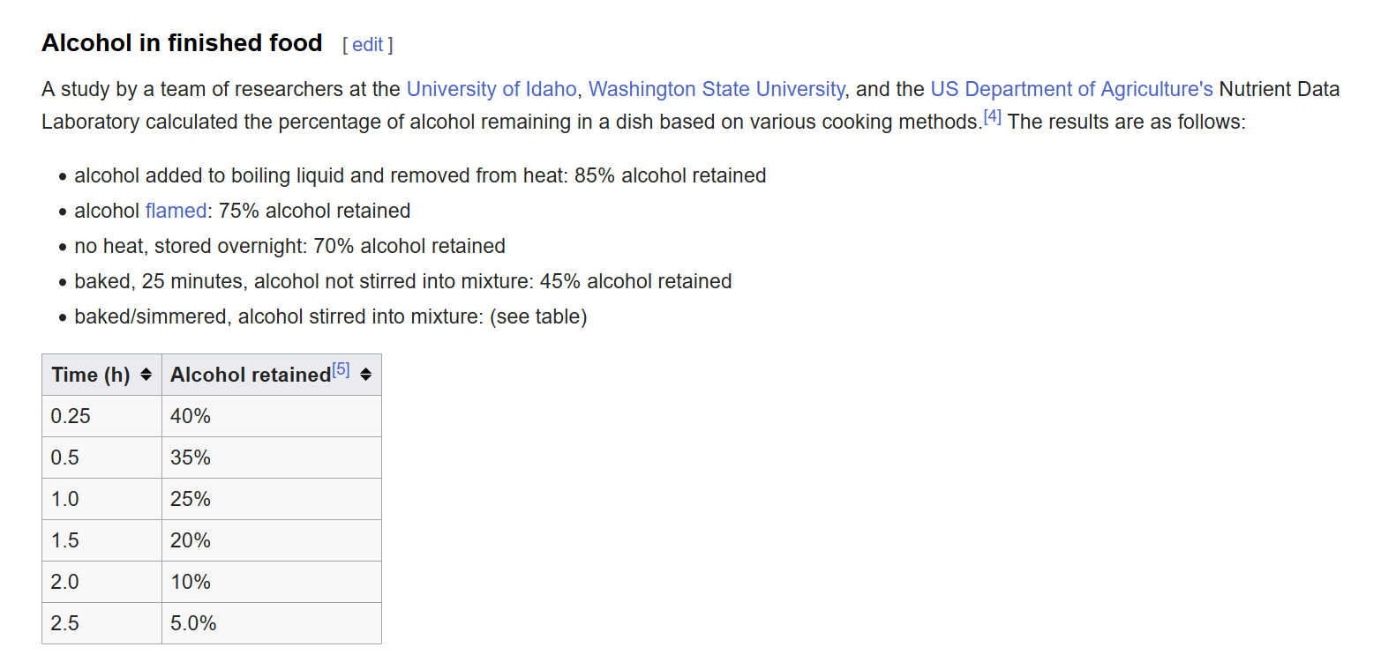Jump to citation footnote [5] in table header
This screenshot has height=662, width=1381.
[x=341, y=370]
